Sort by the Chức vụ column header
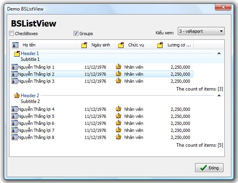The image size is (238, 183). tap(135, 45)
